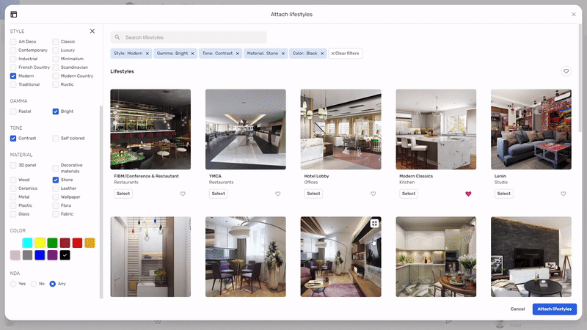Click the panel layout icon in the header

(x=14, y=14)
